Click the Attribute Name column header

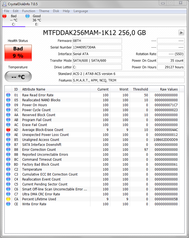click(x=55, y=89)
